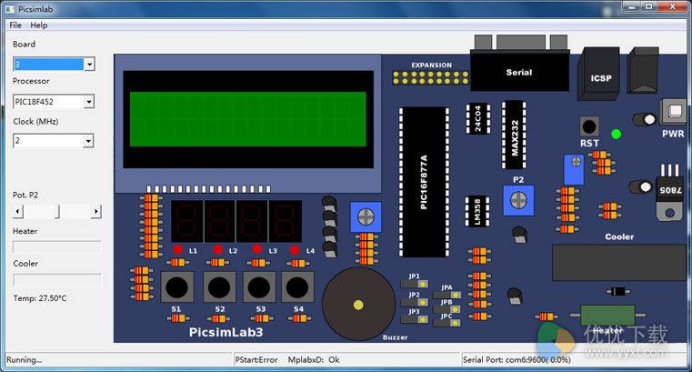Click the Buzzer component
The height and width of the screenshot is (372, 692).
click(x=359, y=305)
